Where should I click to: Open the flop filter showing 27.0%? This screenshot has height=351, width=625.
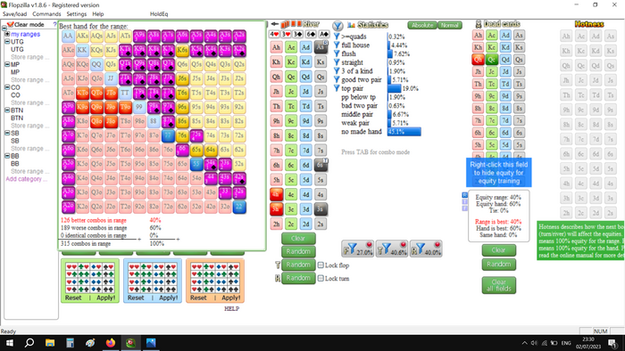click(x=357, y=249)
